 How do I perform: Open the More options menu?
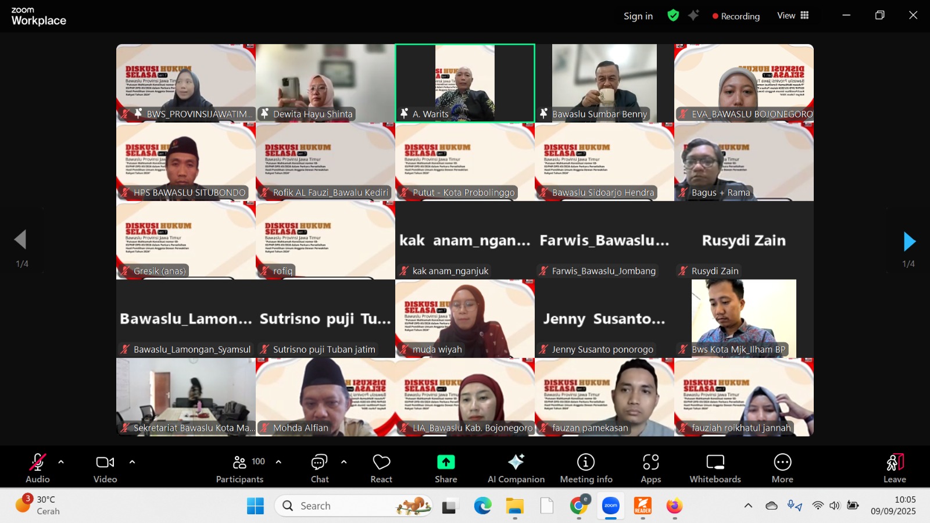782,468
